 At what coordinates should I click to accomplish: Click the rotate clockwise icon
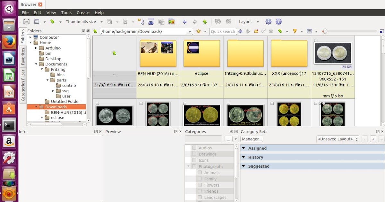tap(228, 22)
